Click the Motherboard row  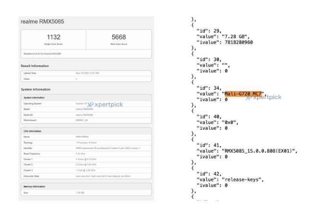86,120
